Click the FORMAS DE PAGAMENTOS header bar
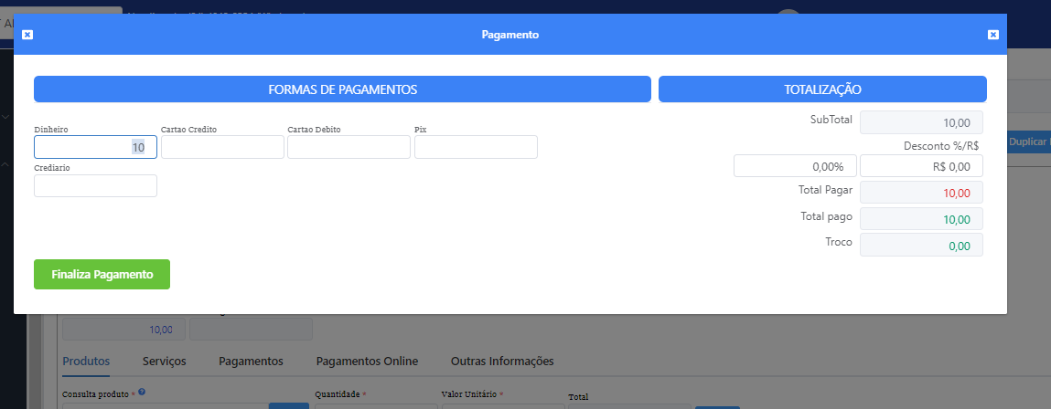Screen dimensions: 1051x409 coord(342,89)
